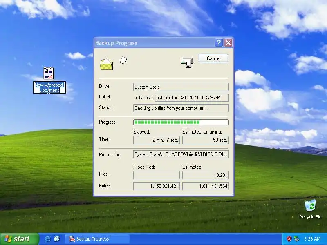Click the Bytes: label
The height and width of the screenshot is (245, 327).
tap(105, 186)
